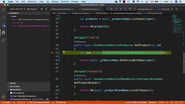Split the editor right
The image size is (185, 104).
point(177,9)
